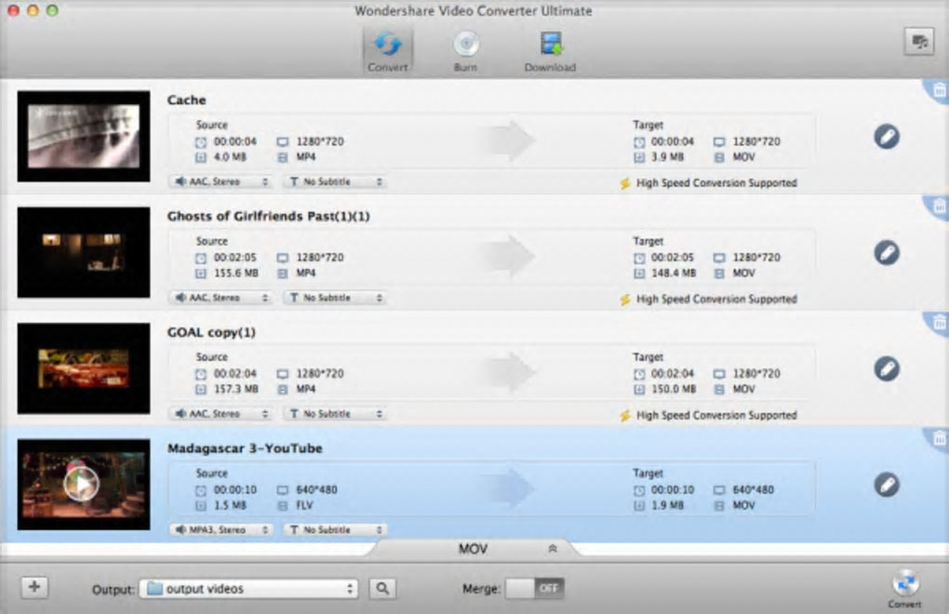The height and width of the screenshot is (614, 949).
Task: Click the GOAL copy(1) title
Action: (211, 332)
